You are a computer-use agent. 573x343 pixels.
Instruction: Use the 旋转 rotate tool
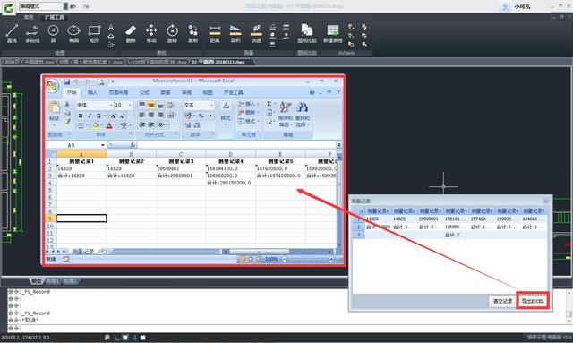[x=172, y=33]
